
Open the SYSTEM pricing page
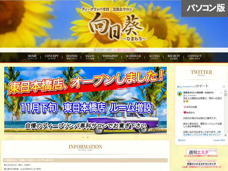coord(72,57)
